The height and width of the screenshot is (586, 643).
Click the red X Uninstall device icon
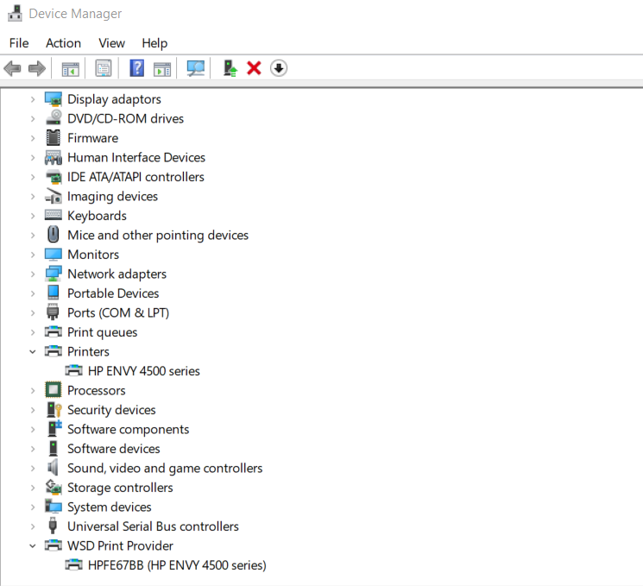coord(254,68)
